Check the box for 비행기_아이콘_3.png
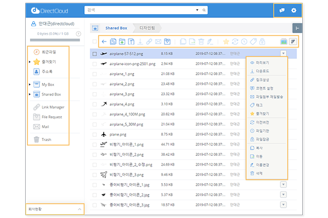328x218 pixels. click(x=95, y=175)
